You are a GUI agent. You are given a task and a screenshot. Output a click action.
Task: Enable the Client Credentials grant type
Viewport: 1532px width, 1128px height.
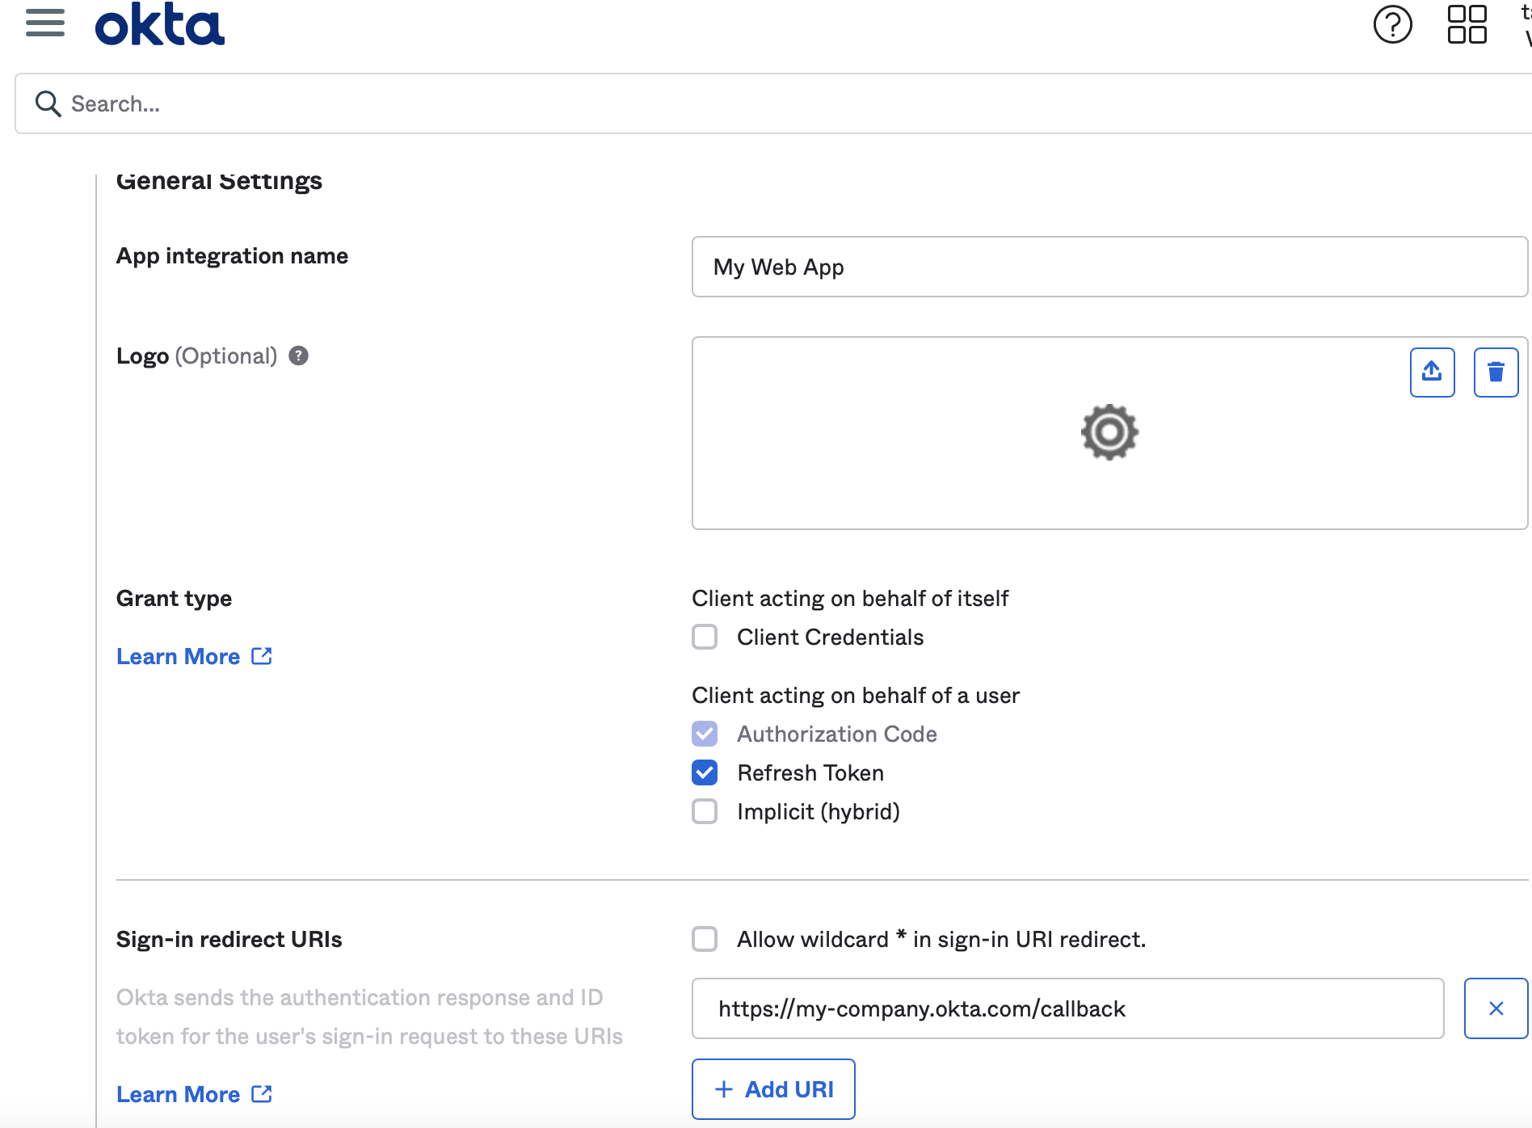tap(705, 637)
